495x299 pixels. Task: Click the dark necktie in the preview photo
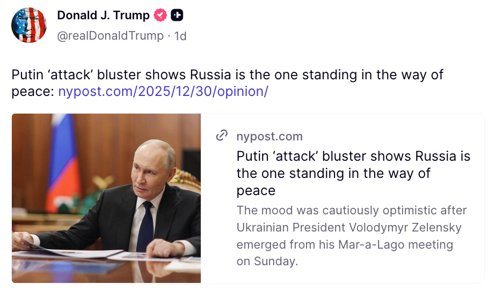pos(146,225)
